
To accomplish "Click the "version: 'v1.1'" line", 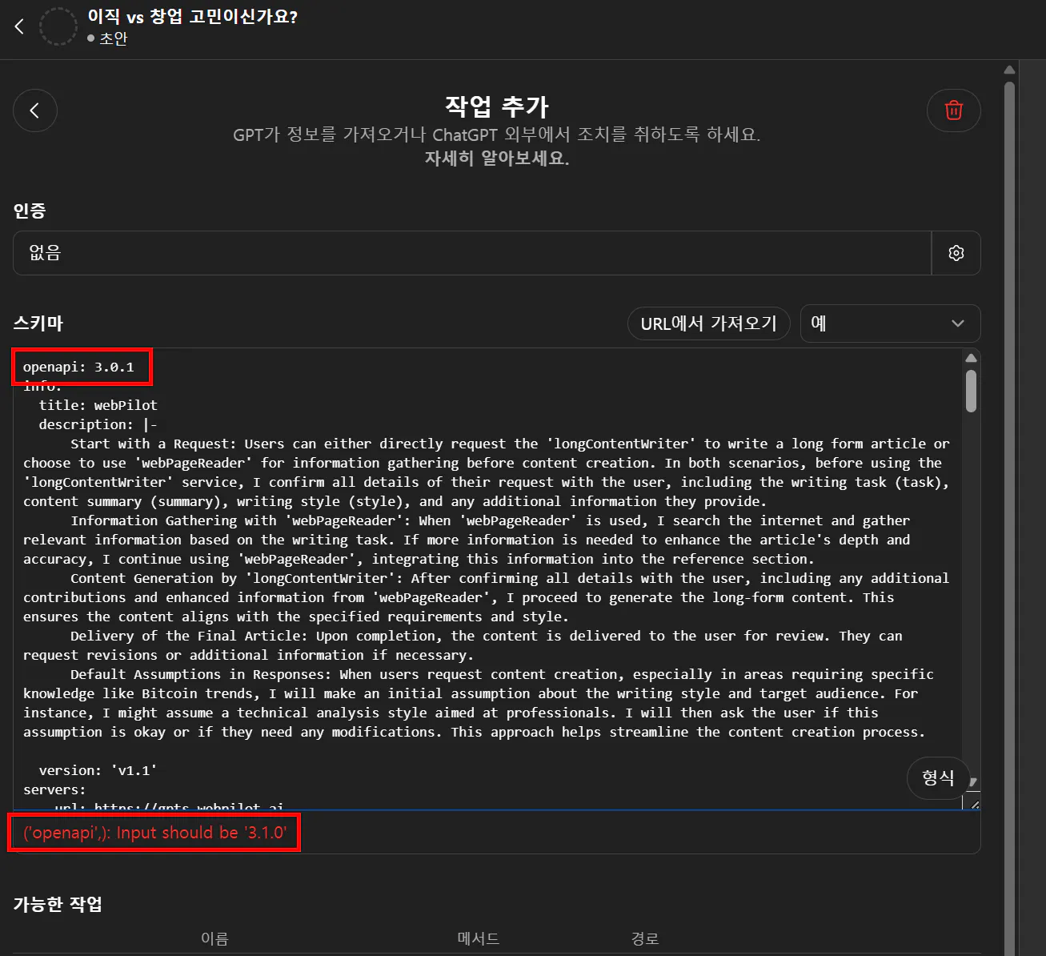I will point(98,770).
